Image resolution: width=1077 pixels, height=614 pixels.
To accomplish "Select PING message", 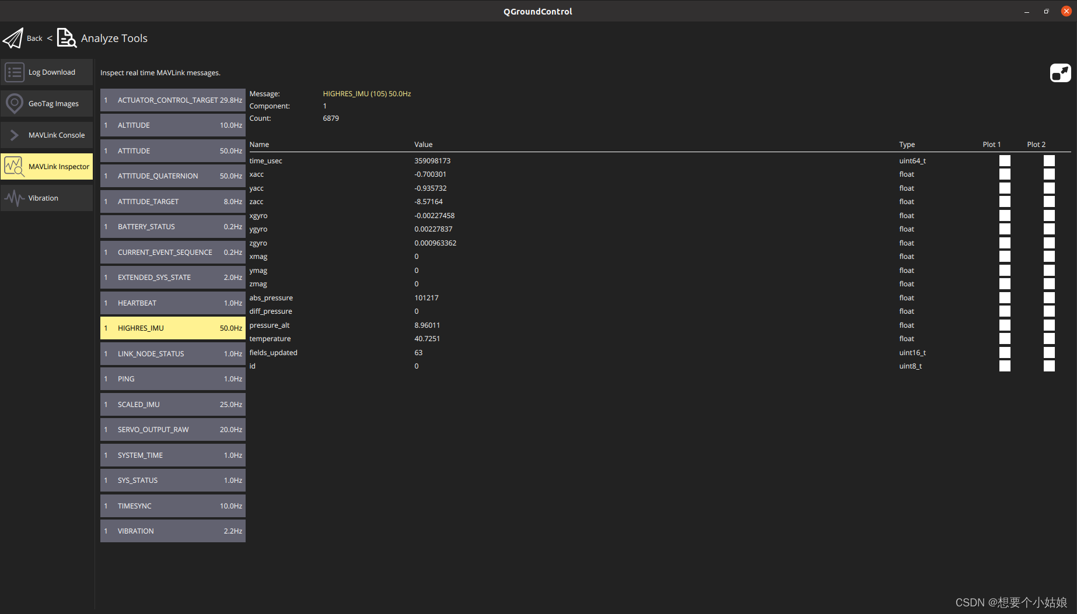I will coord(173,379).
